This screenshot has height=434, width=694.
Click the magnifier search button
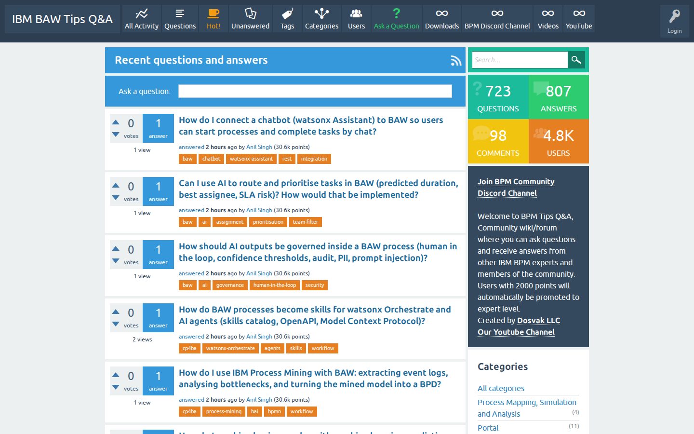576,60
